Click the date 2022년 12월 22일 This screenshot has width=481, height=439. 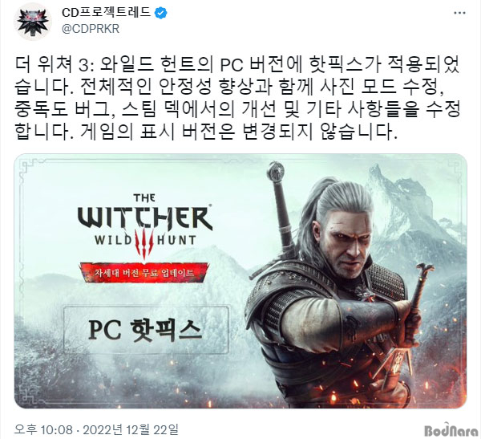click(131, 429)
